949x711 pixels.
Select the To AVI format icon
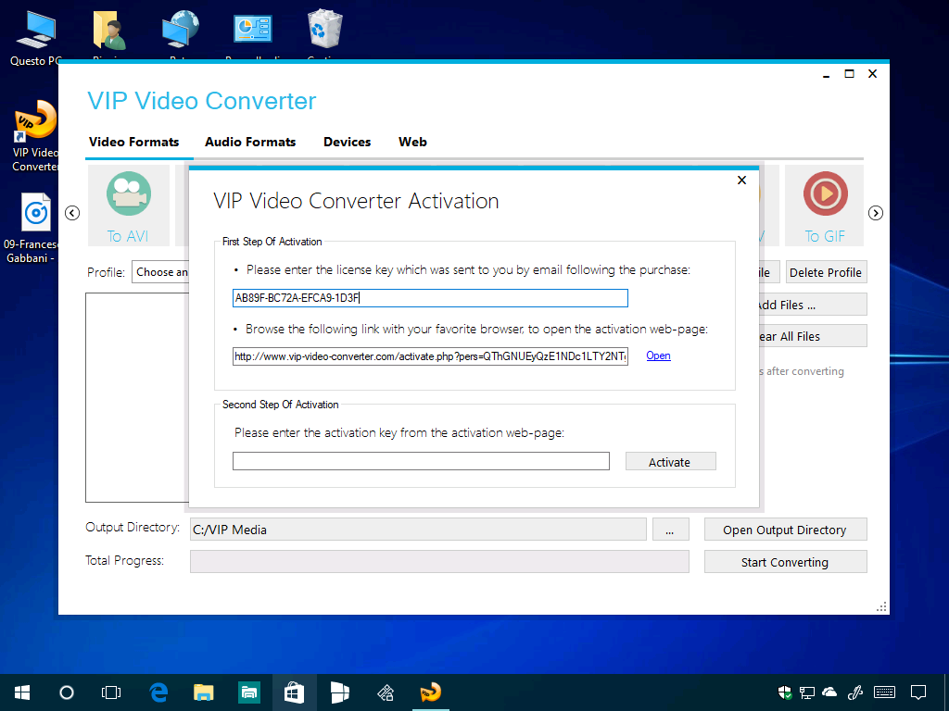[128, 206]
